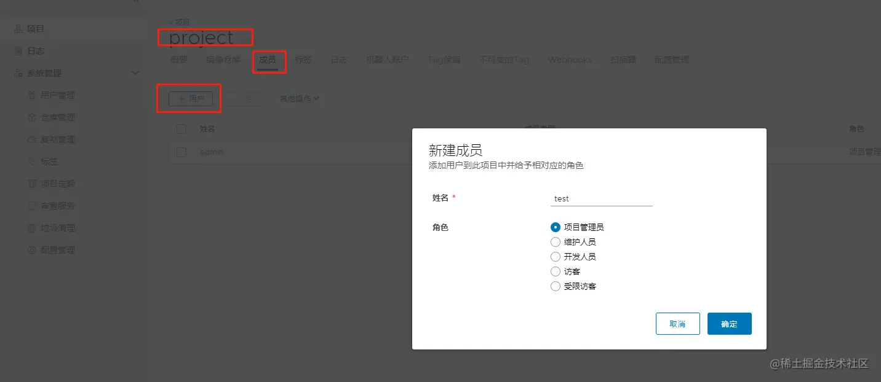The height and width of the screenshot is (382, 881).
Task: Click the 确定 button to confirm
Action: click(x=730, y=324)
